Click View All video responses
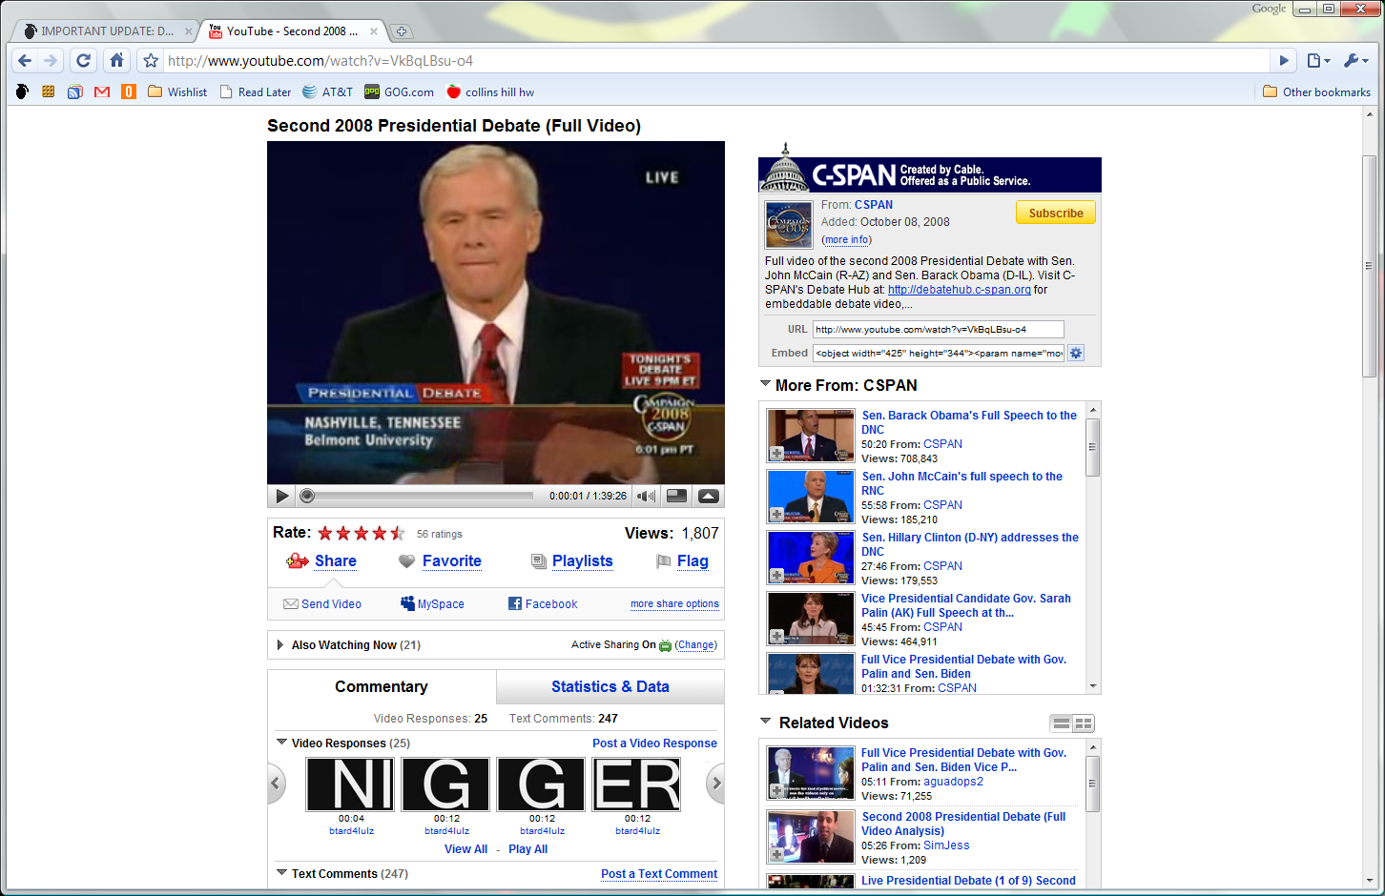 [465, 849]
